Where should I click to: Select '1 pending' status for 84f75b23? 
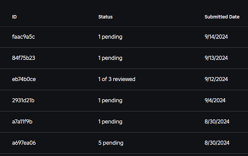coord(110,58)
